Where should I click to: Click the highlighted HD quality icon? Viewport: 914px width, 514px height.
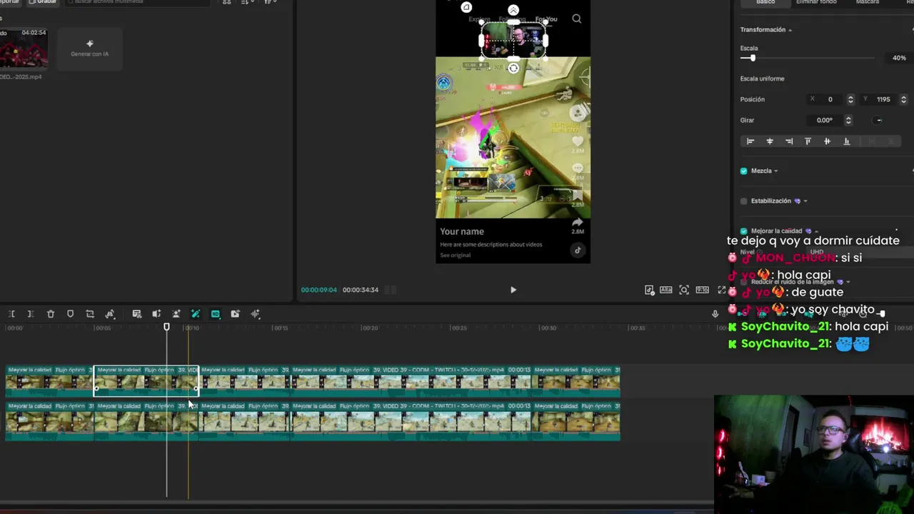tap(216, 314)
